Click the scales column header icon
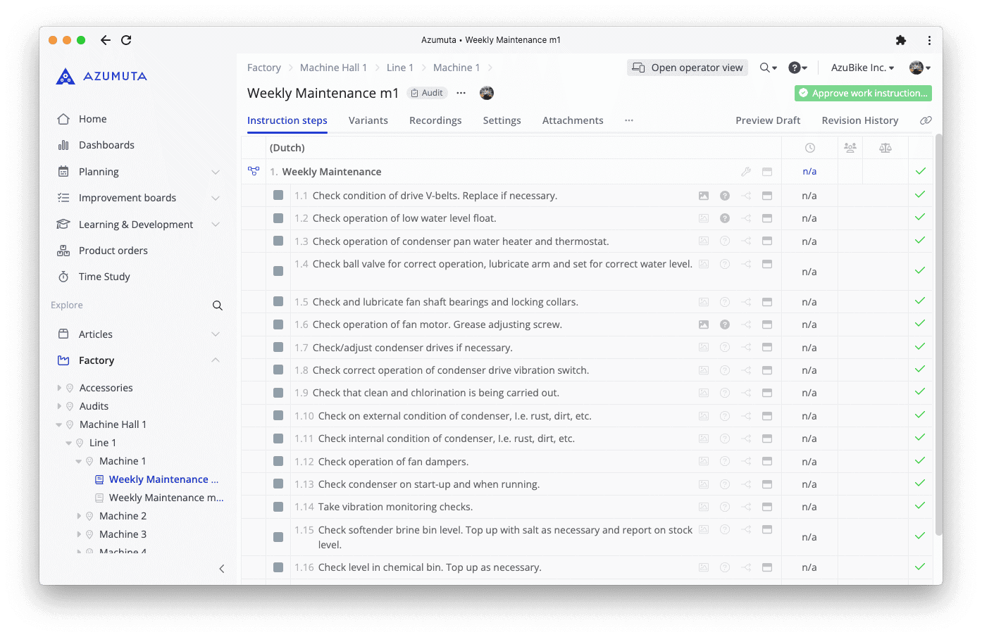982x637 pixels. pos(885,147)
